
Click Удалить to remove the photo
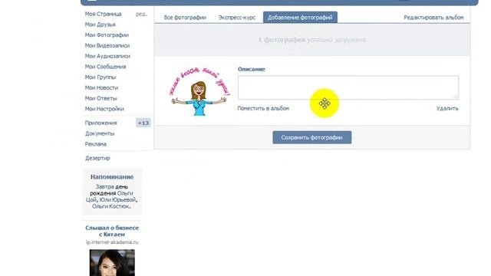[x=447, y=108]
